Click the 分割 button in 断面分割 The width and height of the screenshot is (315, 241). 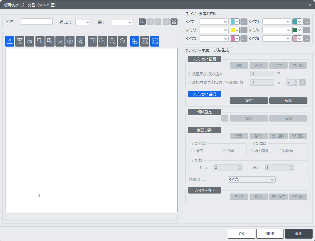click(239, 136)
